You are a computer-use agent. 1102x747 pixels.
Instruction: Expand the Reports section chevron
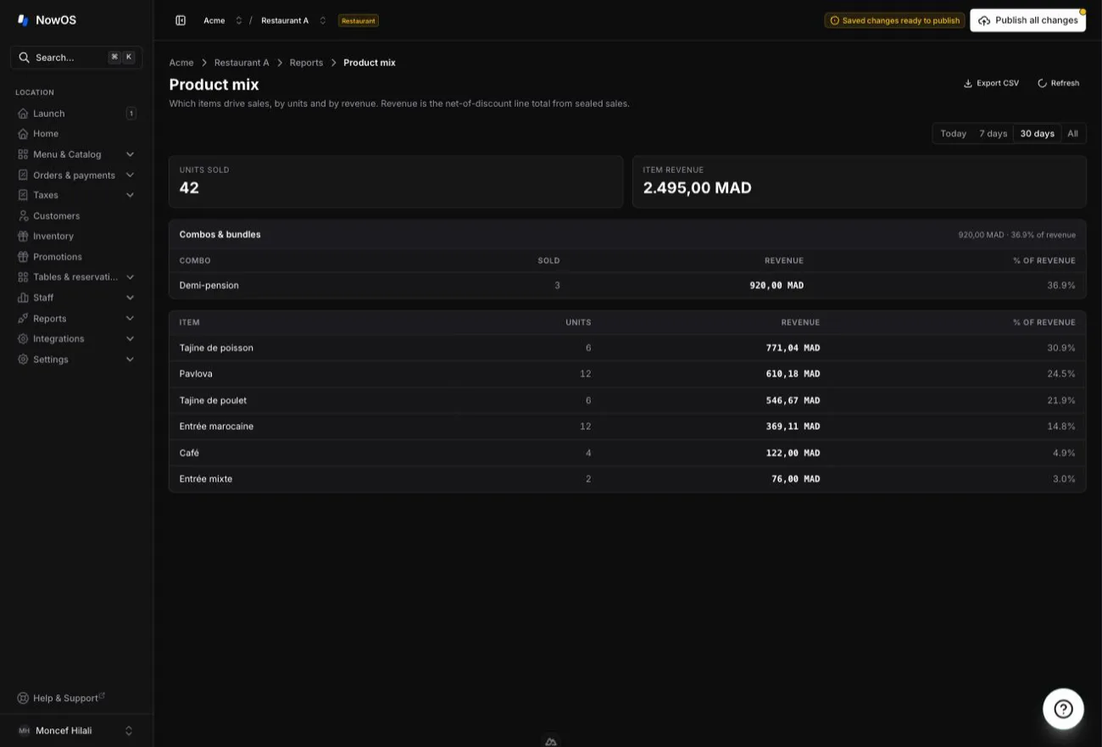point(130,318)
